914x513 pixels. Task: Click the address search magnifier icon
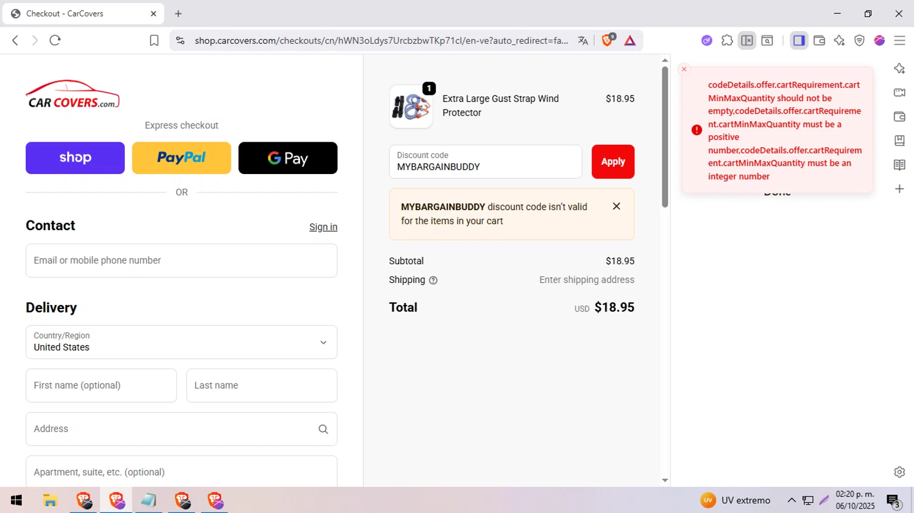coord(324,429)
